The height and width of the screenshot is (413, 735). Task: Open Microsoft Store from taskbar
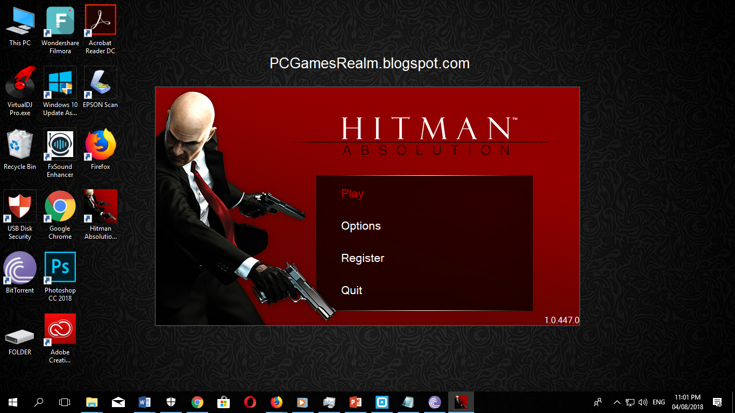[224, 402]
